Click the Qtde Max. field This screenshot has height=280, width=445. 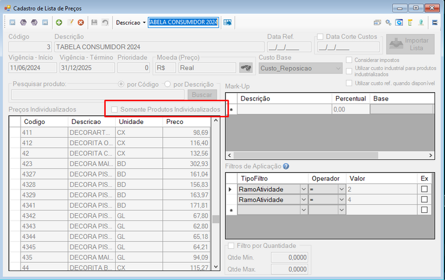coord(289,269)
